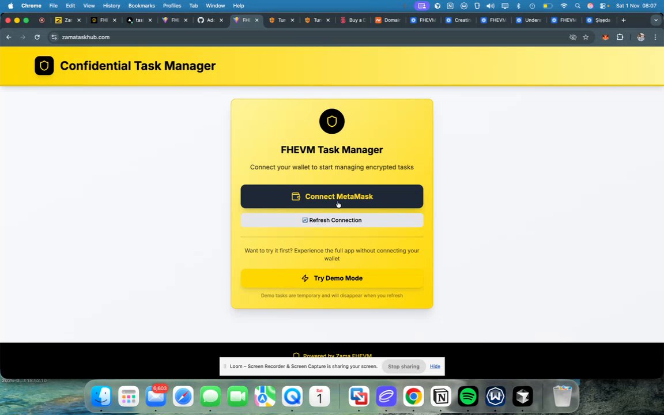The height and width of the screenshot is (415, 664).
Task: Open Maps from the Dock
Action: (265, 397)
